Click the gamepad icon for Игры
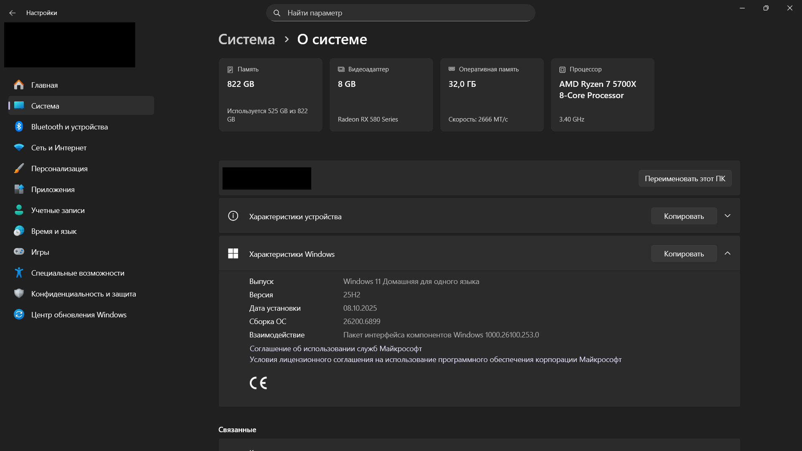This screenshot has height=451, width=802. pyautogui.click(x=19, y=252)
